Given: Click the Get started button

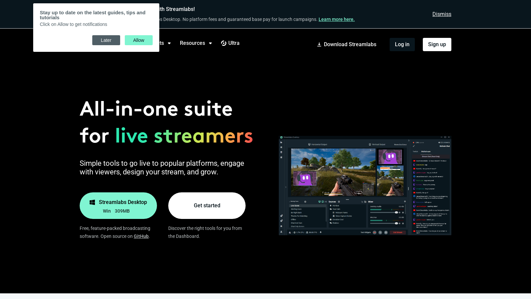Looking at the screenshot, I should 207,205.
